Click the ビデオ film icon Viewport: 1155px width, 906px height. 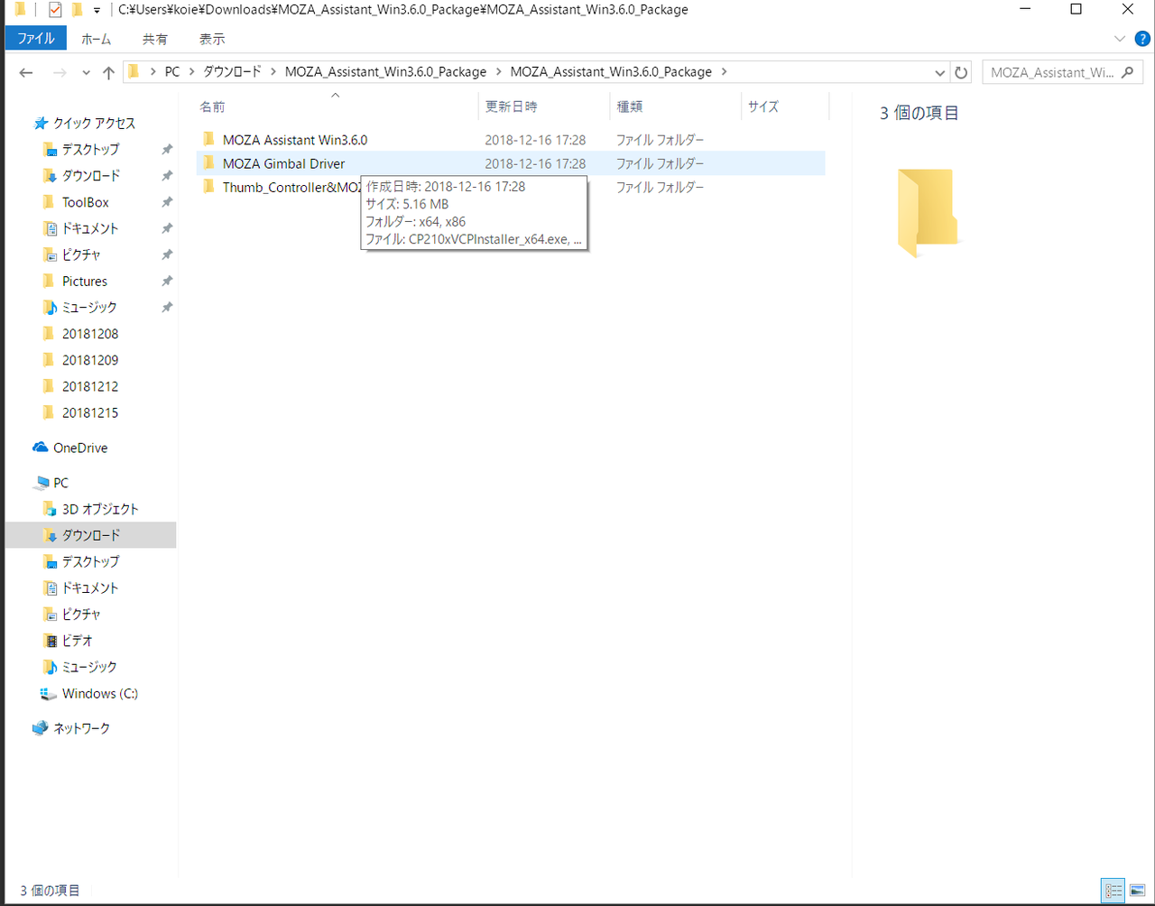tap(51, 641)
